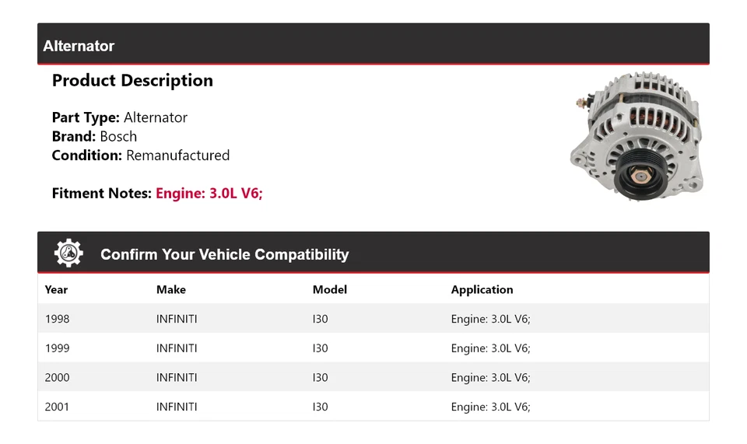This screenshot has height=444, width=747.
Task: Select the 1999 year row cell
Action: click(57, 348)
